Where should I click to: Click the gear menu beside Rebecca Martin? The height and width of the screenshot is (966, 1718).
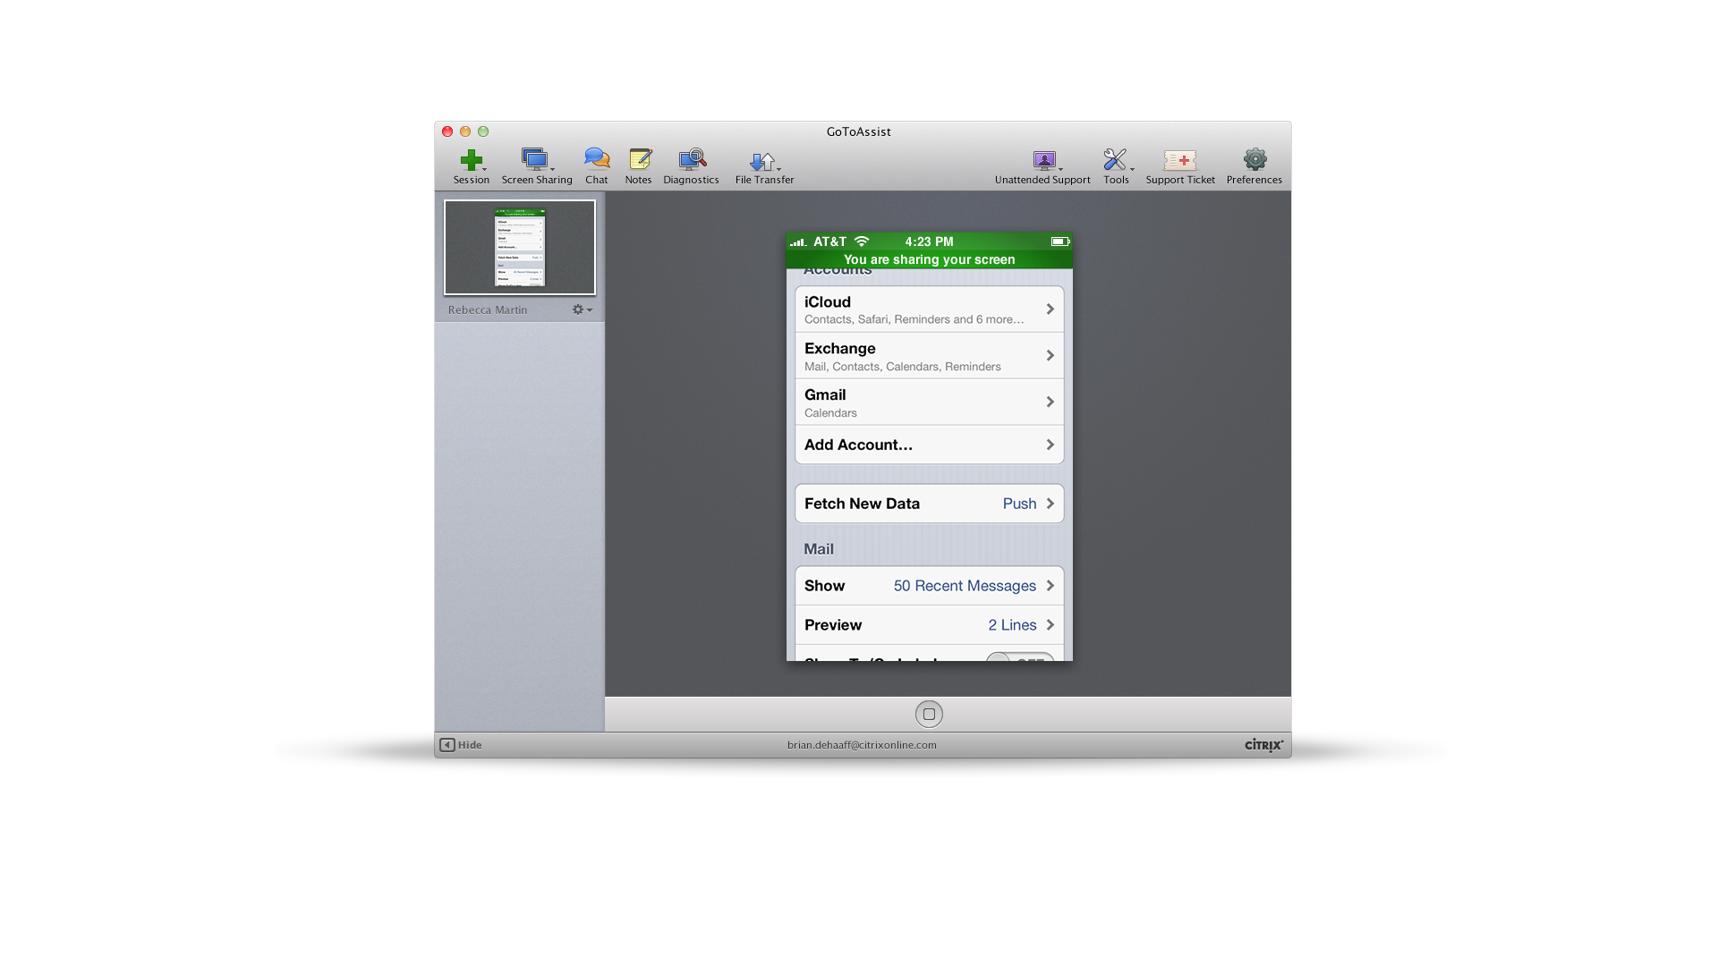(x=582, y=309)
